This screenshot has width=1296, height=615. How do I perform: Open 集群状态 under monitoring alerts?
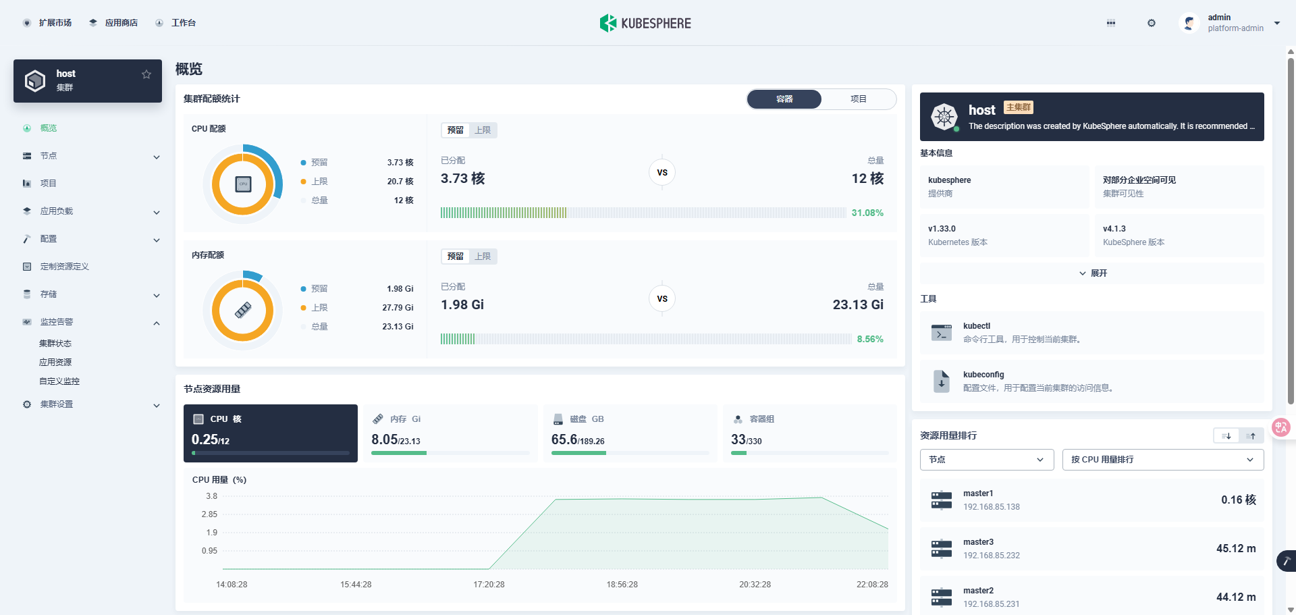[55, 344]
